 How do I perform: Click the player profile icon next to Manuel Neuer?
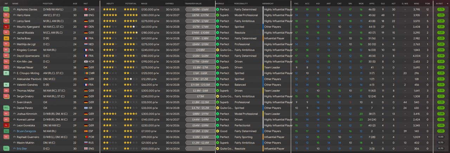pyautogui.click(x=14, y=68)
